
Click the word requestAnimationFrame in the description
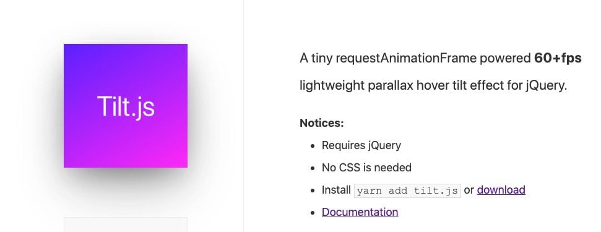pyautogui.click(x=406, y=59)
